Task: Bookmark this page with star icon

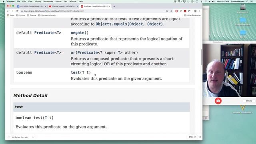Action: coord(171,11)
